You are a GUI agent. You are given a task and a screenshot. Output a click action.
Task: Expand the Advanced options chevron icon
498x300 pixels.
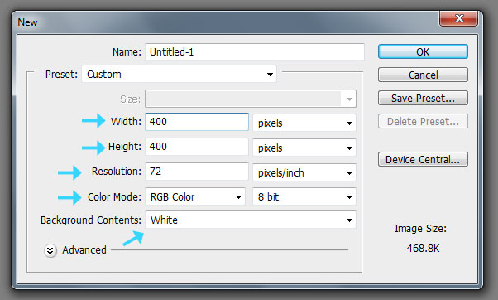(50, 250)
